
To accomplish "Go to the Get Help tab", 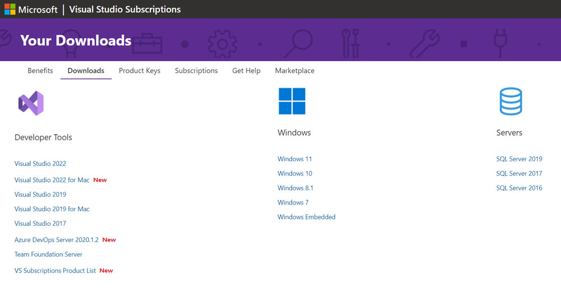I will pos(246,71).
